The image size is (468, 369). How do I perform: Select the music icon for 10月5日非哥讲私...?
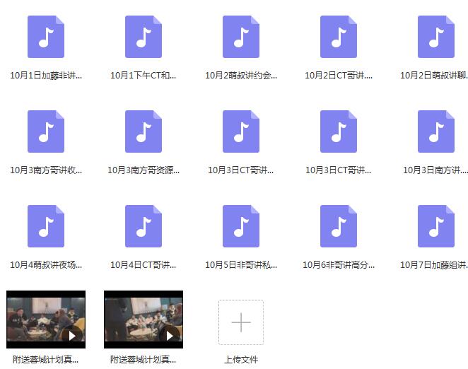(x=241, y=226)
